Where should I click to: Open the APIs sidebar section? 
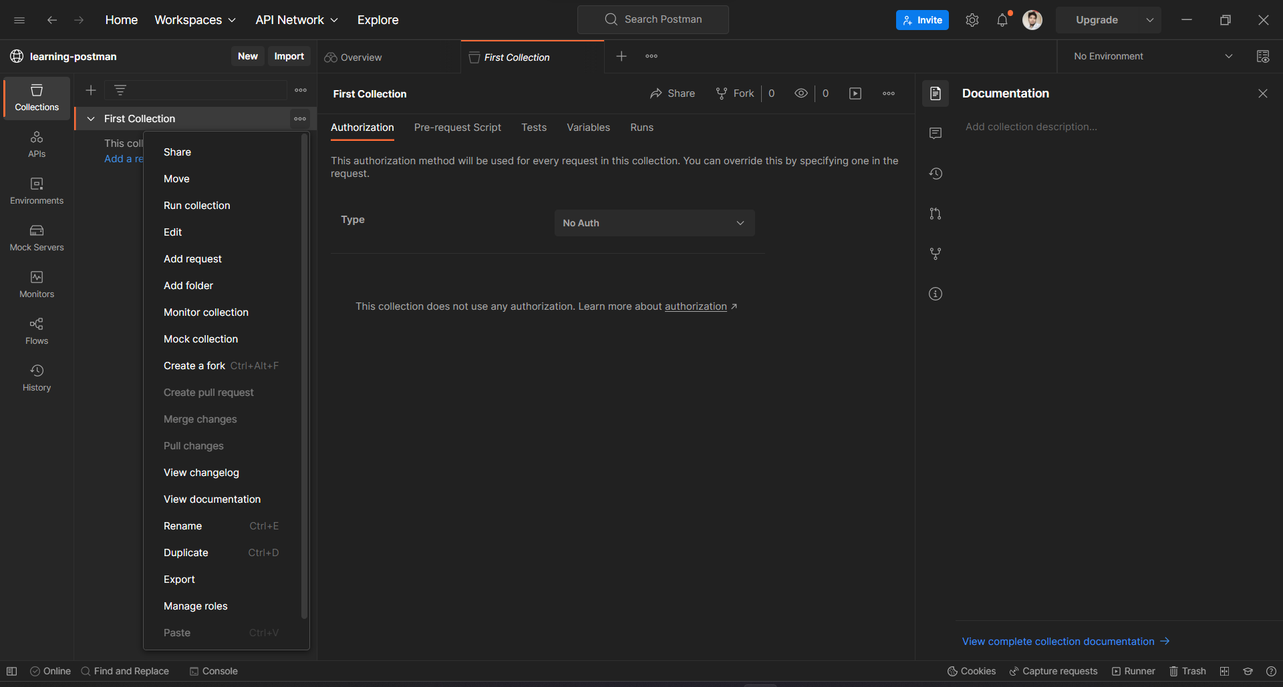37,145
